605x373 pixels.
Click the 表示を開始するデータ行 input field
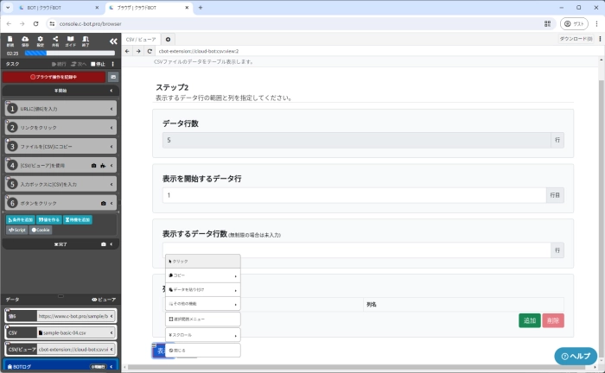354,196
